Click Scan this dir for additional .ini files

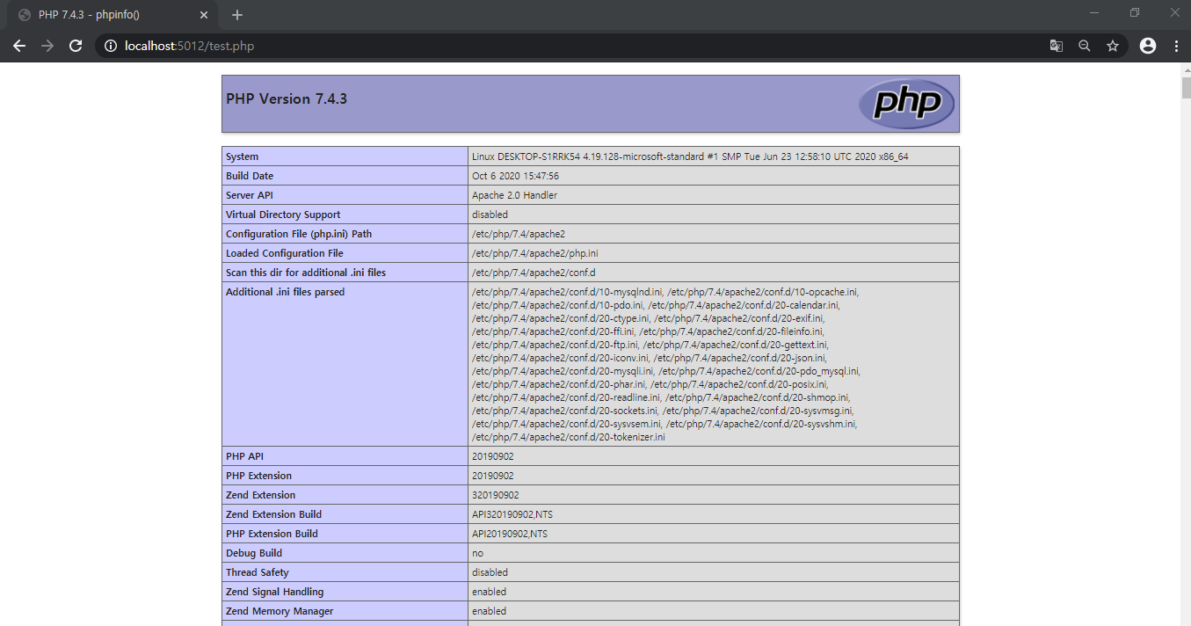click(x=306, y=273)
